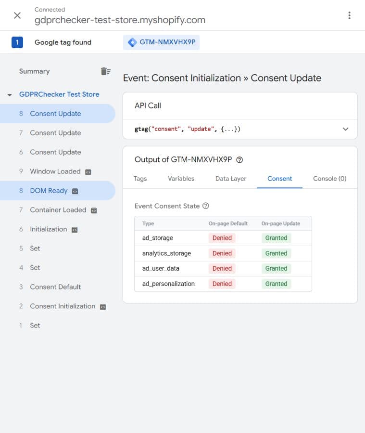
Task: Click the API Call heading
Action: click(148, 106)
